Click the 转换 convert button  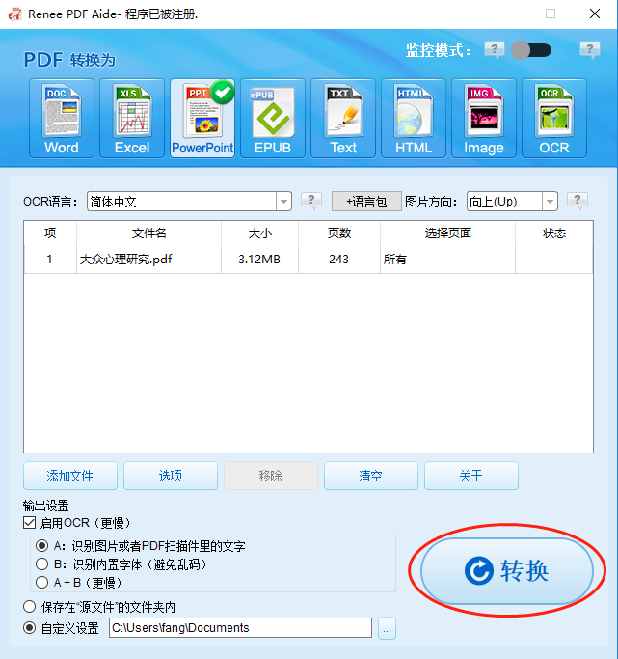(507, 571)
